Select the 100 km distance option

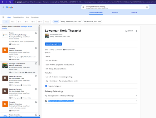33,22
